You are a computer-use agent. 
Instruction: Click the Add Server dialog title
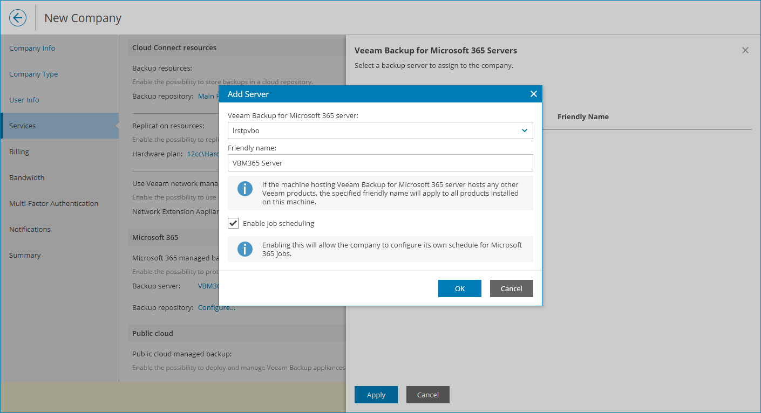pyautogui.click(x=248, y=94)
